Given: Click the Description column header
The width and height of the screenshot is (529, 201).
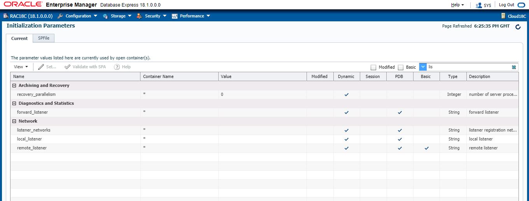Looking at the screenshot, I should (x=492, y=76).
